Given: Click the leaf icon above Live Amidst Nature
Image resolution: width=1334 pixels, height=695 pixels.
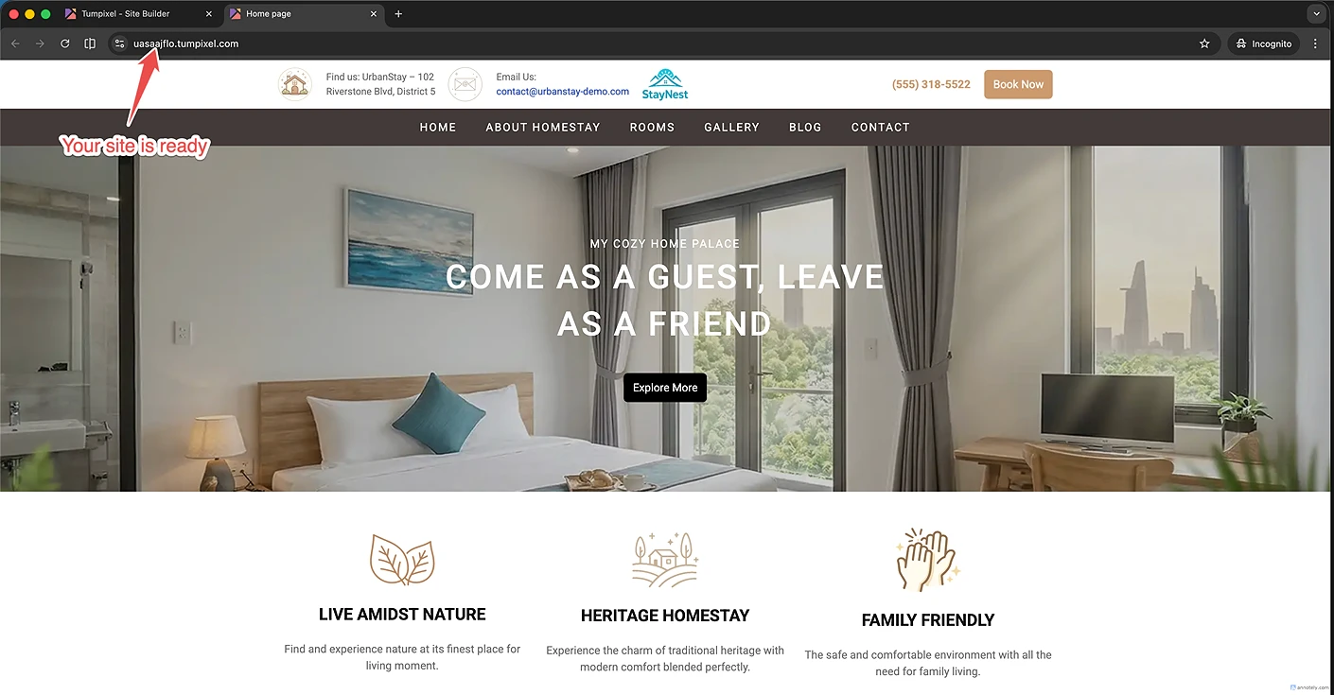Looking at the screenshot, I should point(402,560).
